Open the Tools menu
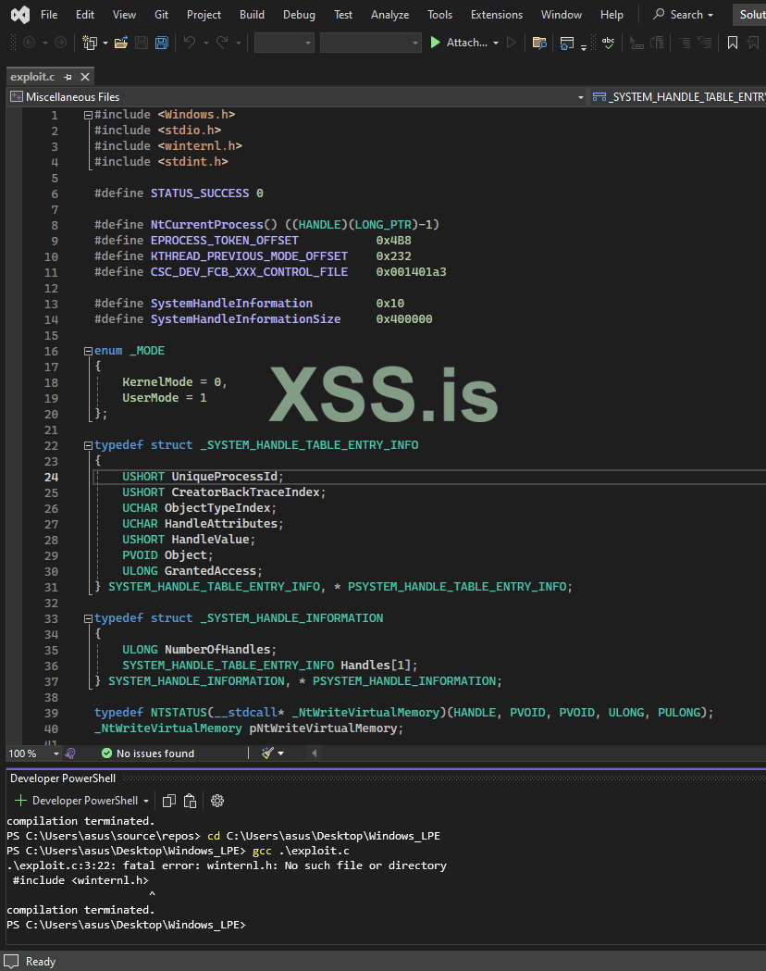Screen dimensions: 766x971 [x=440, y=15]
